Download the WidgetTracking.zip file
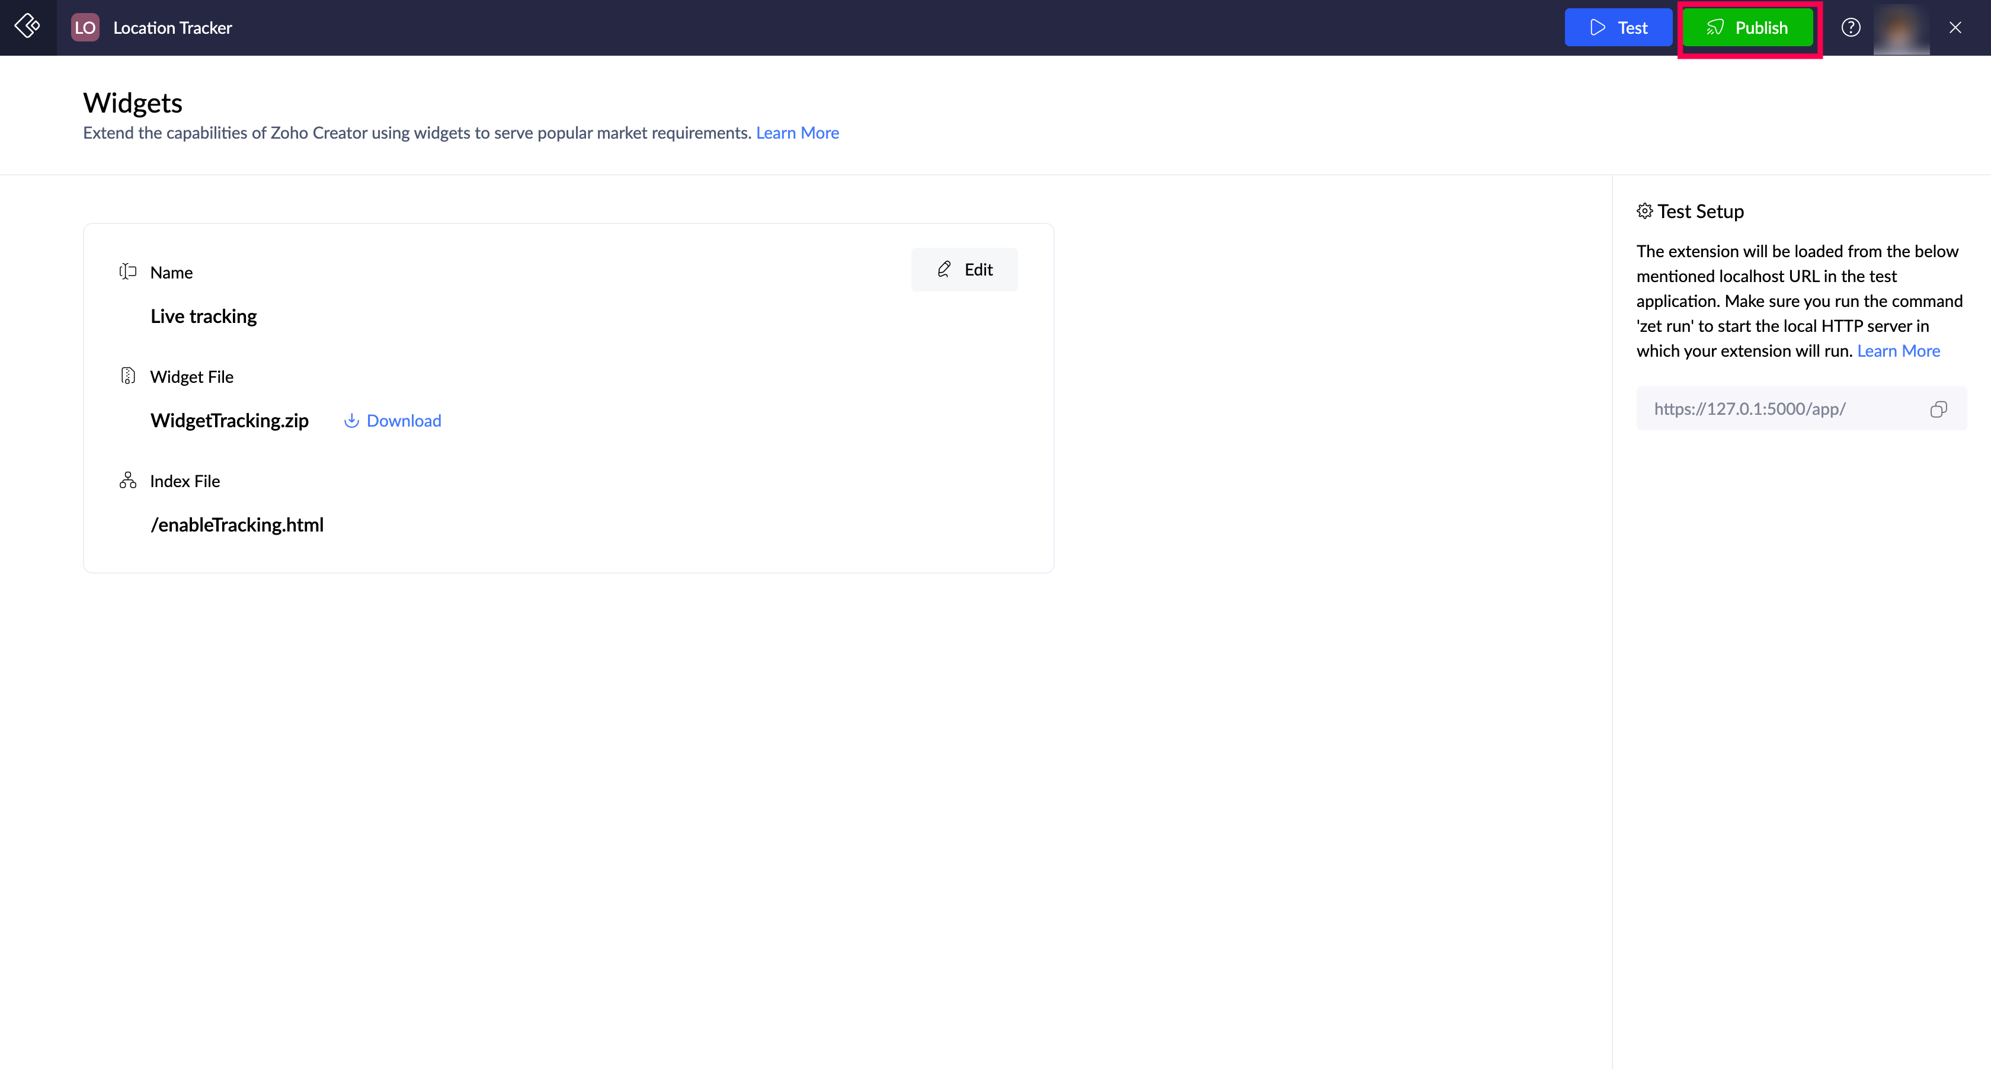Image resolution: width=1991 pixels, height=1069 pixels. (x=393, y=421)
